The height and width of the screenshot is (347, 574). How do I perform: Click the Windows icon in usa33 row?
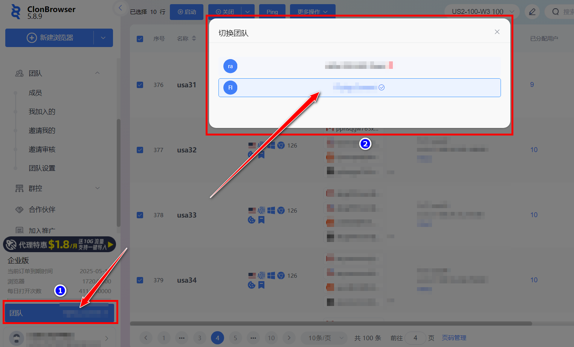pos(271,210)
